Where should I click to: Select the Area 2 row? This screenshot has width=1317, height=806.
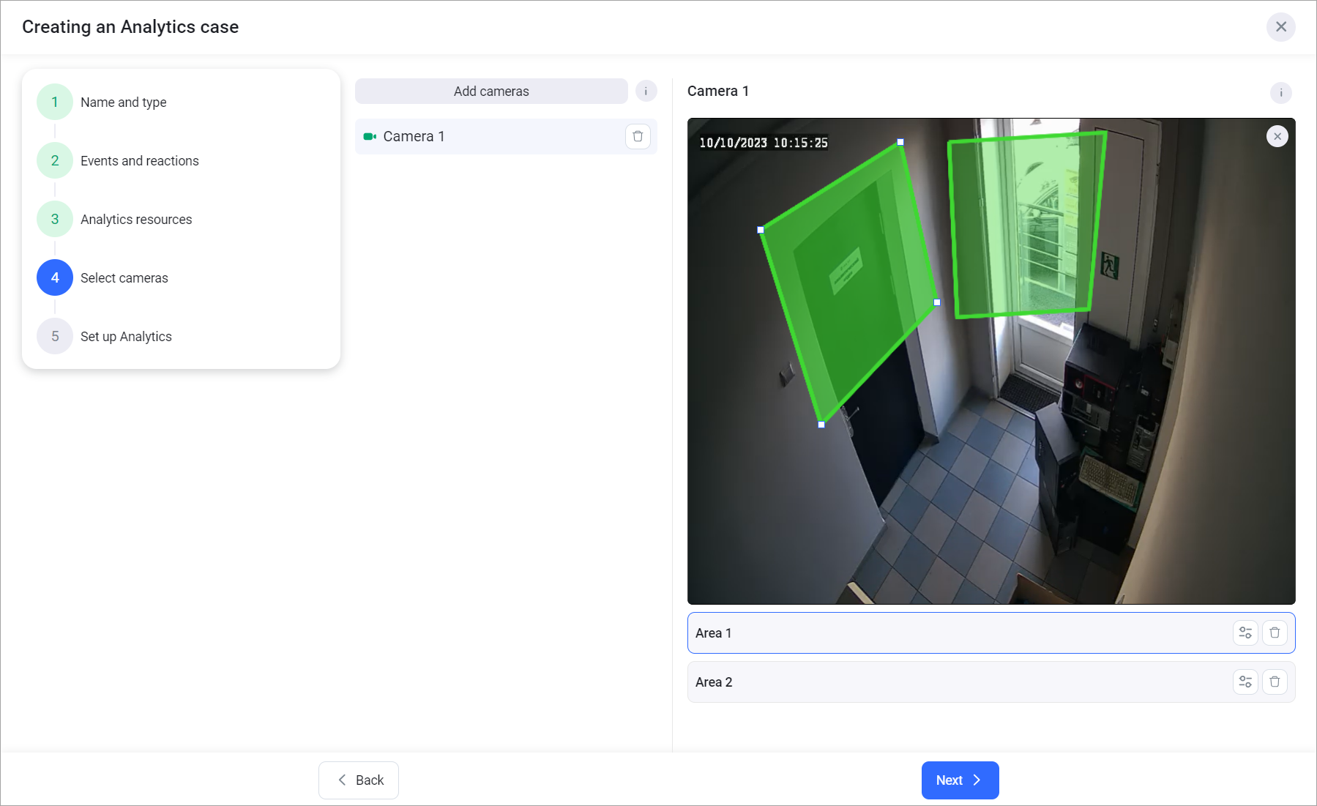point(952,682)
